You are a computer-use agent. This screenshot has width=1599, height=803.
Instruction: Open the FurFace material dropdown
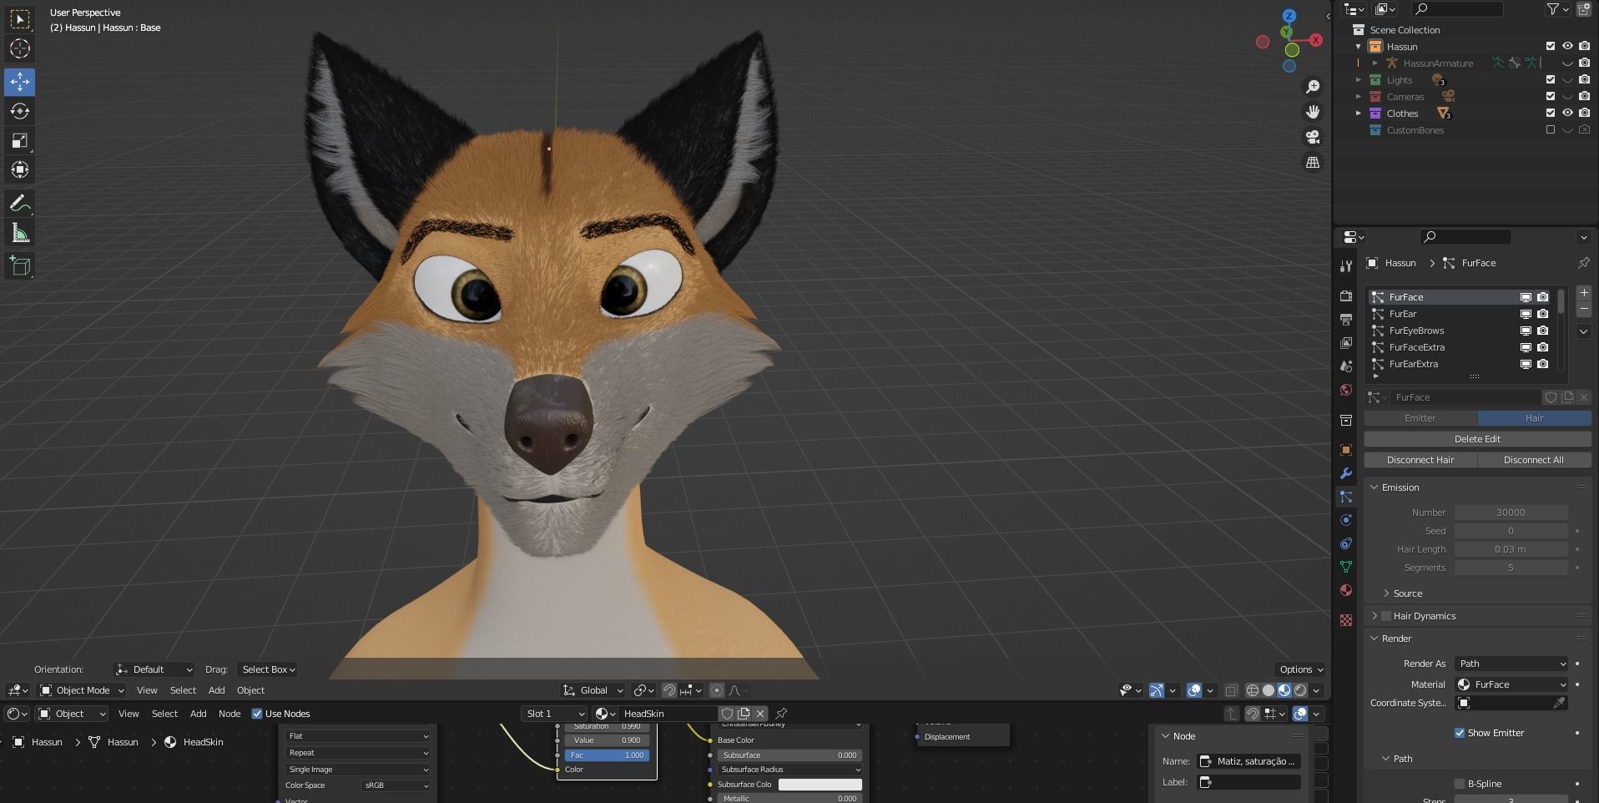coord(1511,684)
